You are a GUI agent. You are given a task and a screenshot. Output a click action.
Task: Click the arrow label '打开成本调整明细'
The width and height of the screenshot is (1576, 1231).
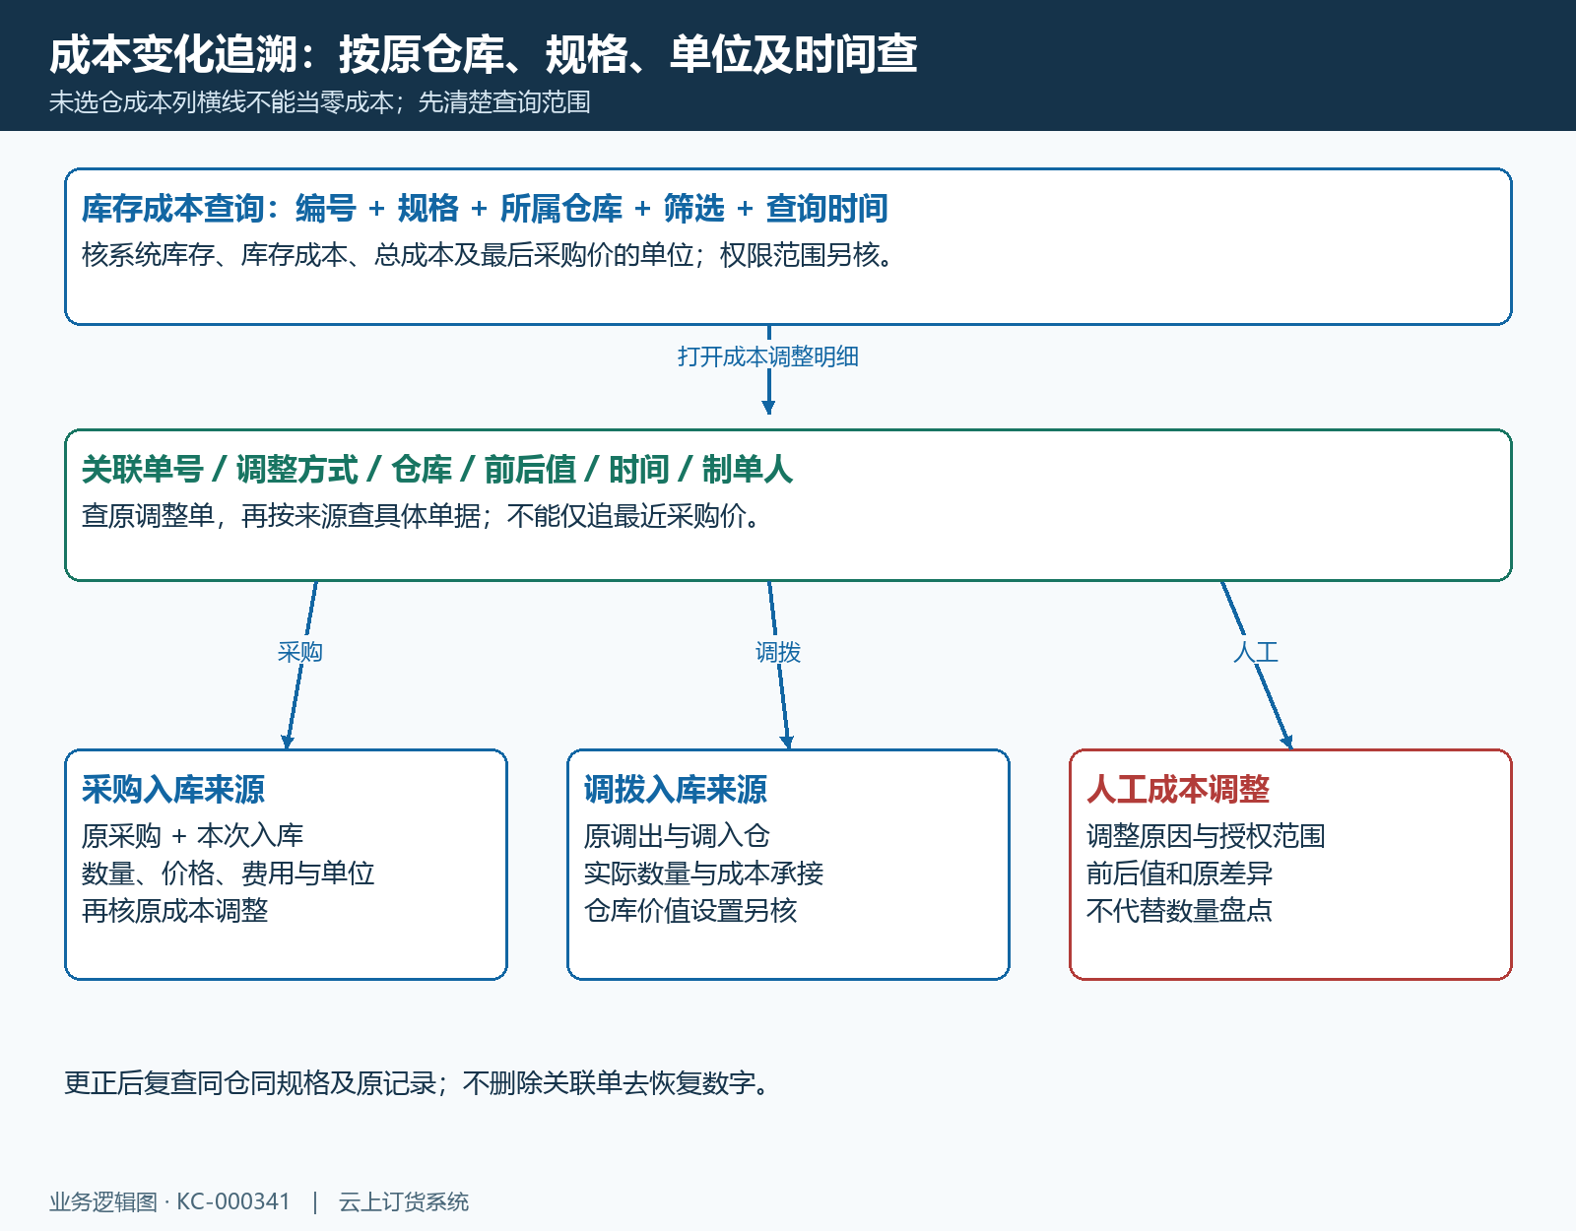(768, 356)
